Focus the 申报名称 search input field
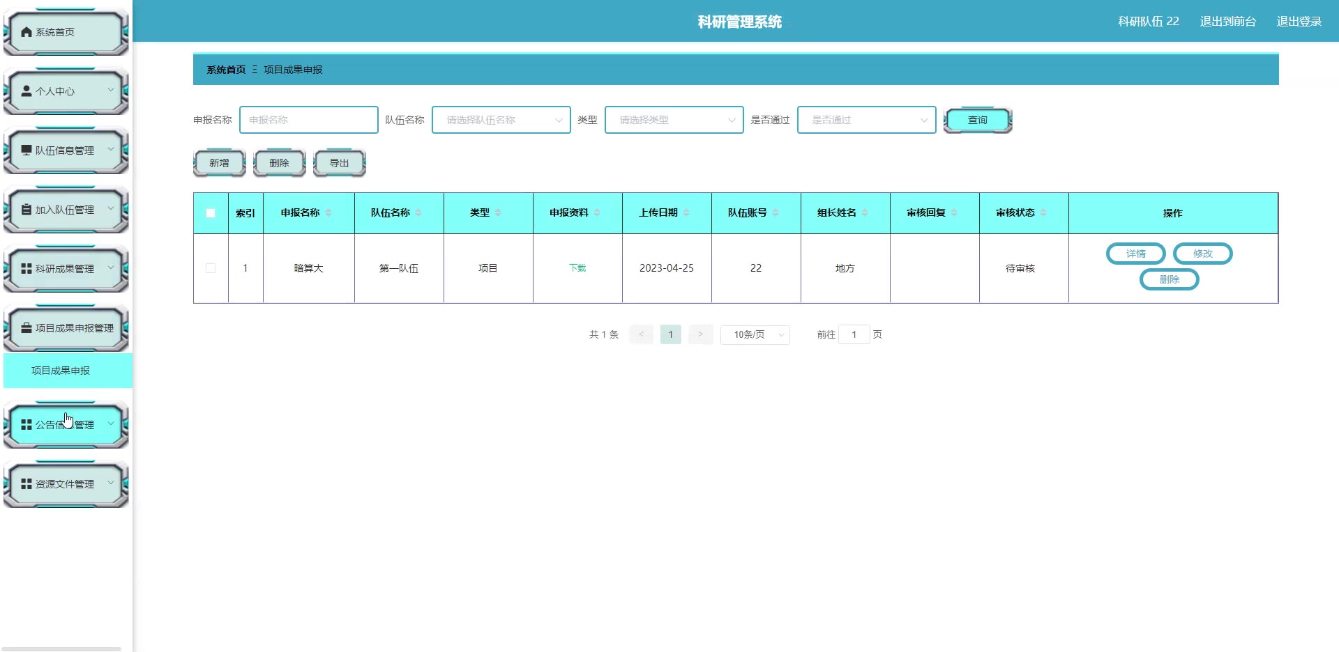Viewport: 1339px width, 652px height. pyautogui.click(x=309, y=120)
